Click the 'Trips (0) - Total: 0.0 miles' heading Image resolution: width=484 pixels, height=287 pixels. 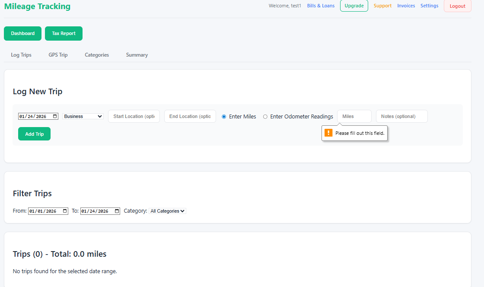pyautogui.click(x=60, y=254)
